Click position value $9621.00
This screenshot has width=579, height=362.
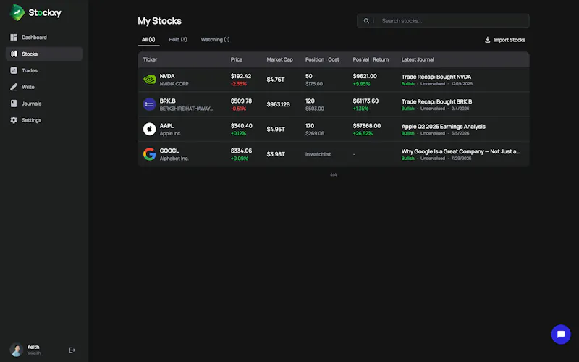(365, 76)
